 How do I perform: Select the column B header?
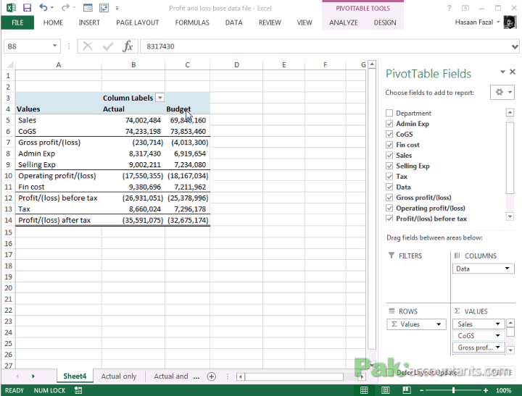click(x=133, y=65)
